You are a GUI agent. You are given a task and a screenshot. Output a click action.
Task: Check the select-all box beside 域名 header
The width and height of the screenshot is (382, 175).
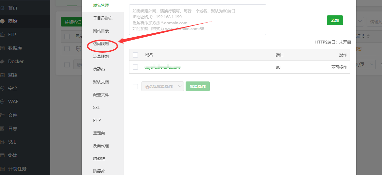[135, 55]
